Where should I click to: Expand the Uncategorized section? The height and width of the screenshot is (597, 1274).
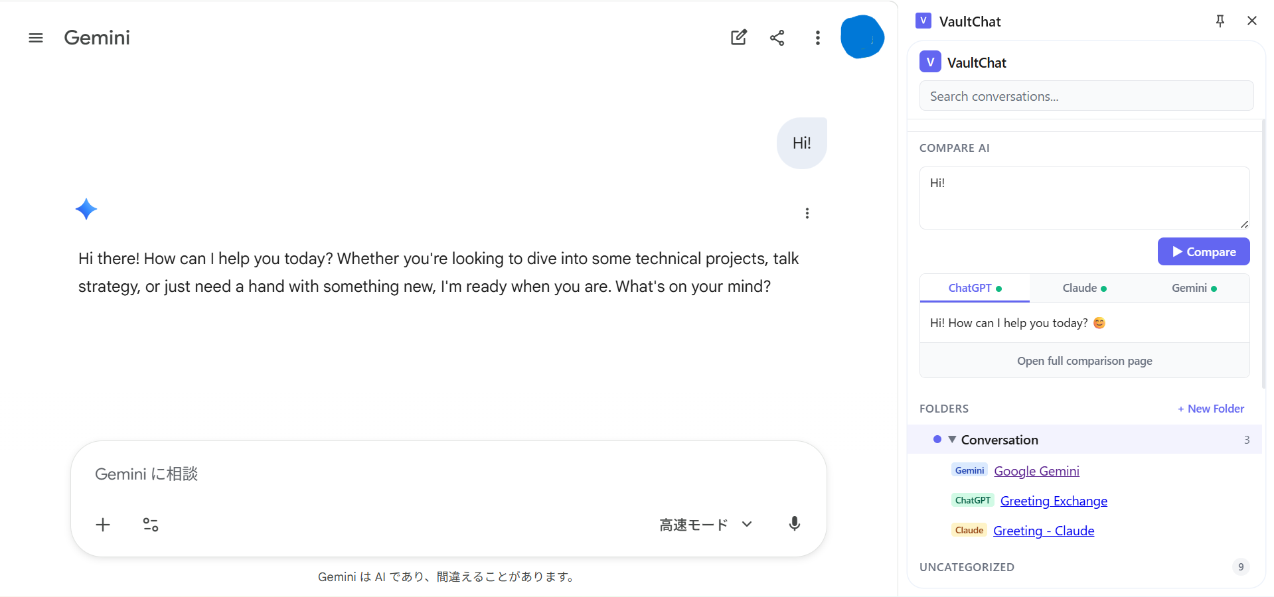[967, 567]
